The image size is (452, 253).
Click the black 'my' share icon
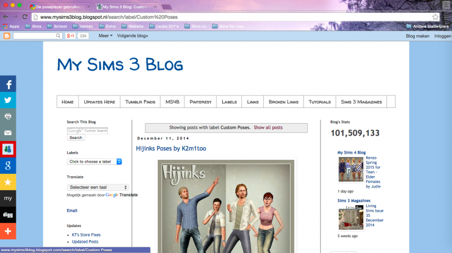(8, 198)
